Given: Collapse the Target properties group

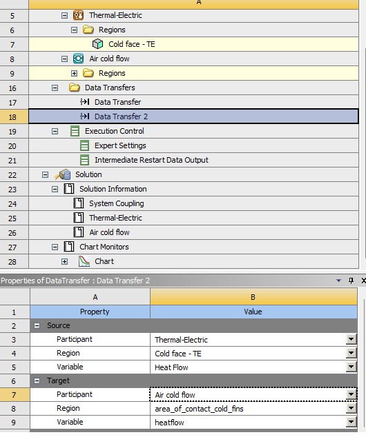Looking at the screenshot, I should point(37,380).
